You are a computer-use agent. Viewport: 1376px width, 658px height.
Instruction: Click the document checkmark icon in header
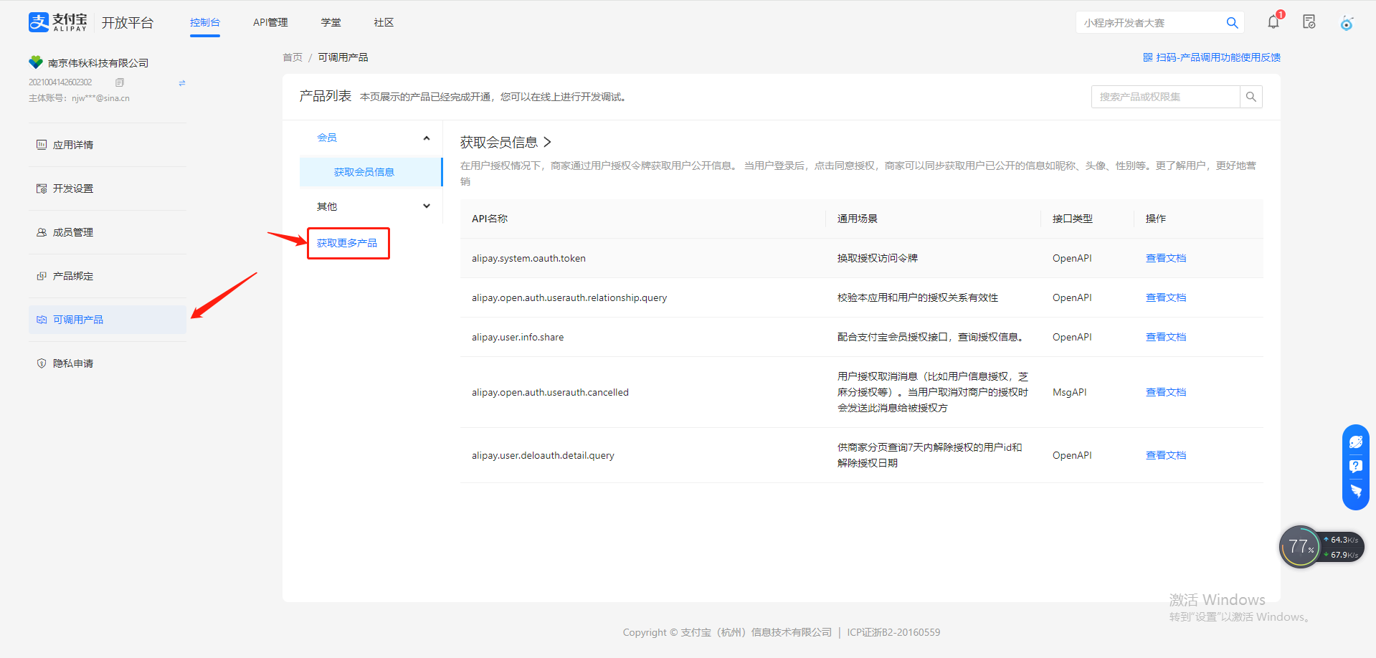1309,22
